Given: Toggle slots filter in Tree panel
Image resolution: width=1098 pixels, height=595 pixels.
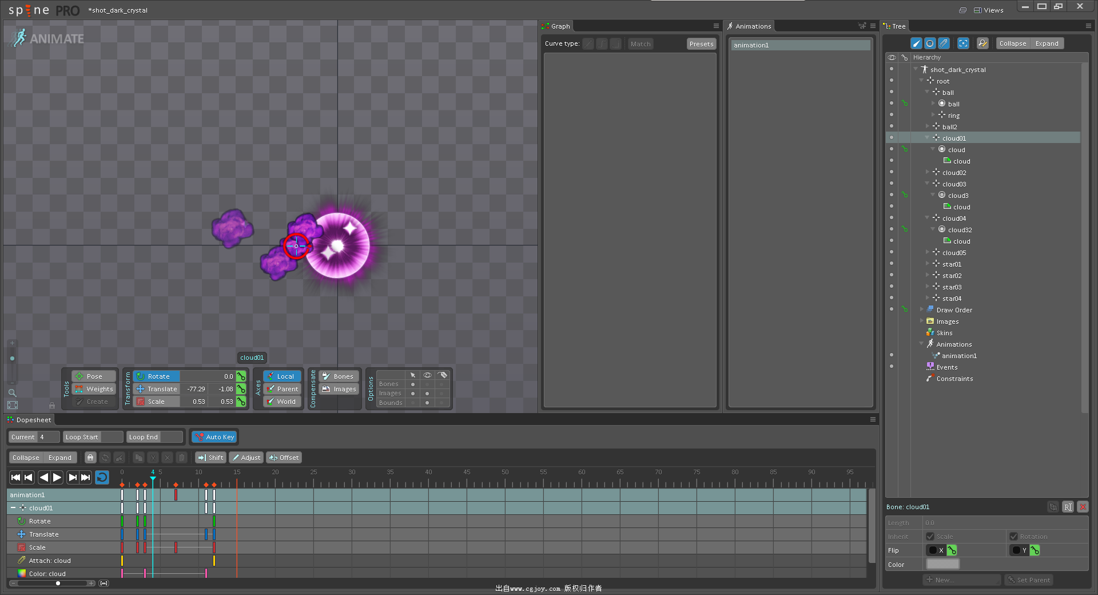Looking at the screenshot, I should pos(930,43).
